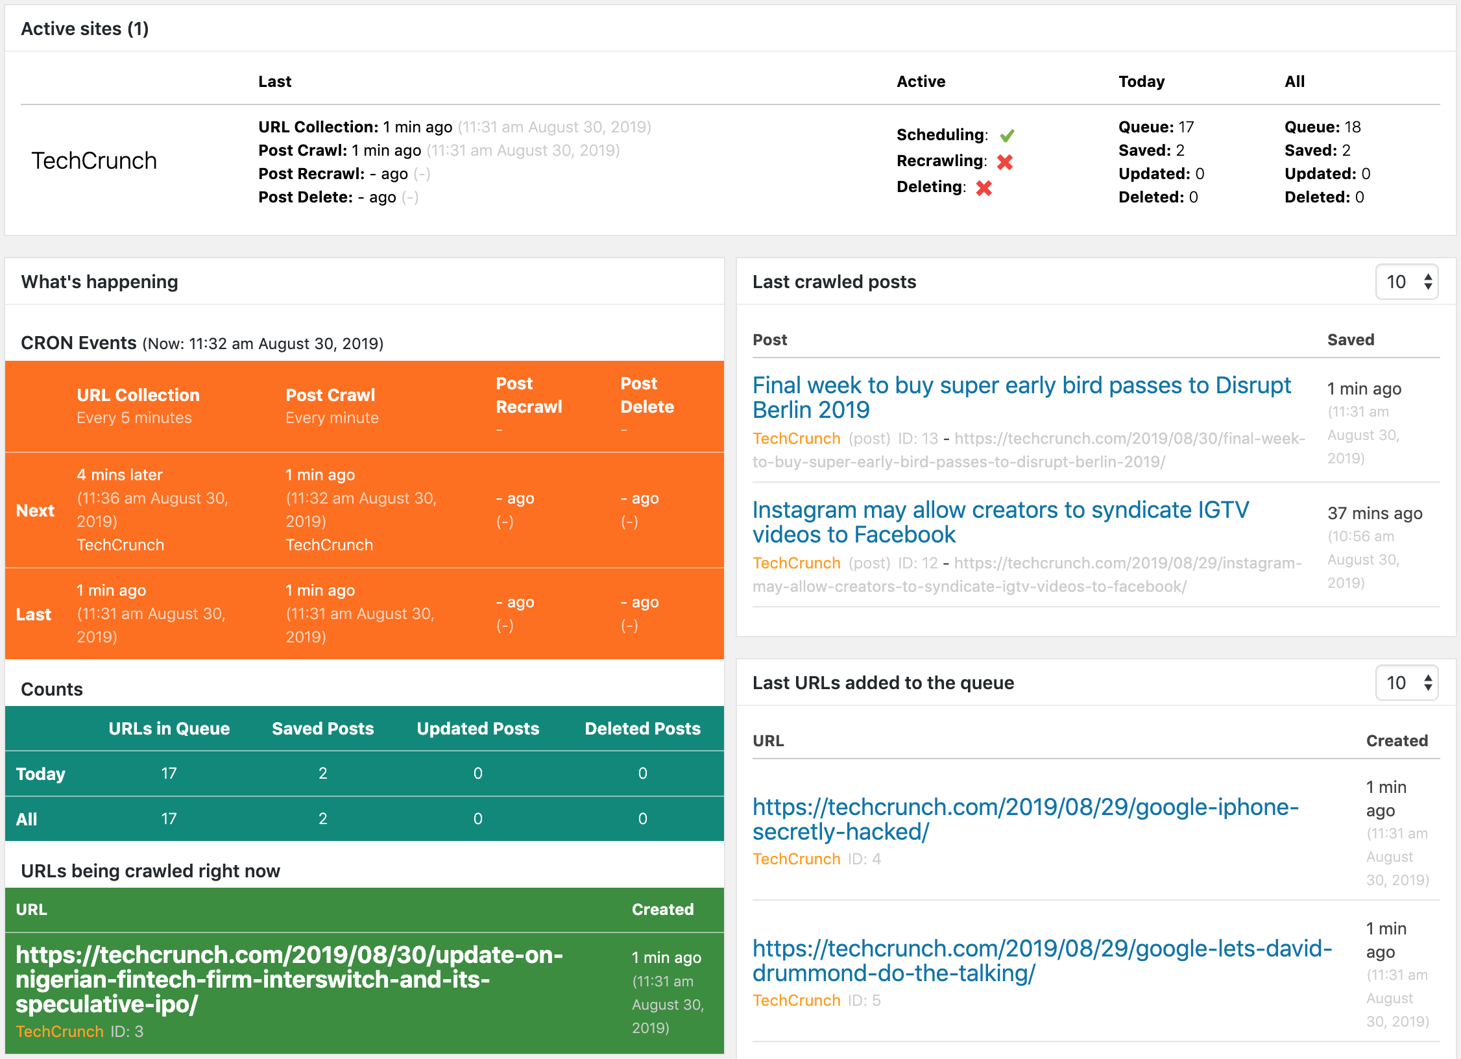Click the 'Saved' column header in crawled posts
The image size is (1461, 1059).
coord(1351,340)
